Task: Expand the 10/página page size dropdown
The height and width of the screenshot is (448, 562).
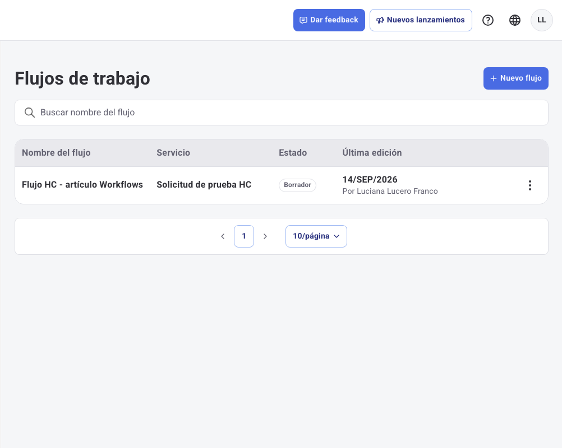Action: (316, 236)
